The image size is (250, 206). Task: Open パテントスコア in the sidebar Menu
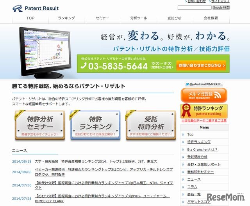point(199,202)
